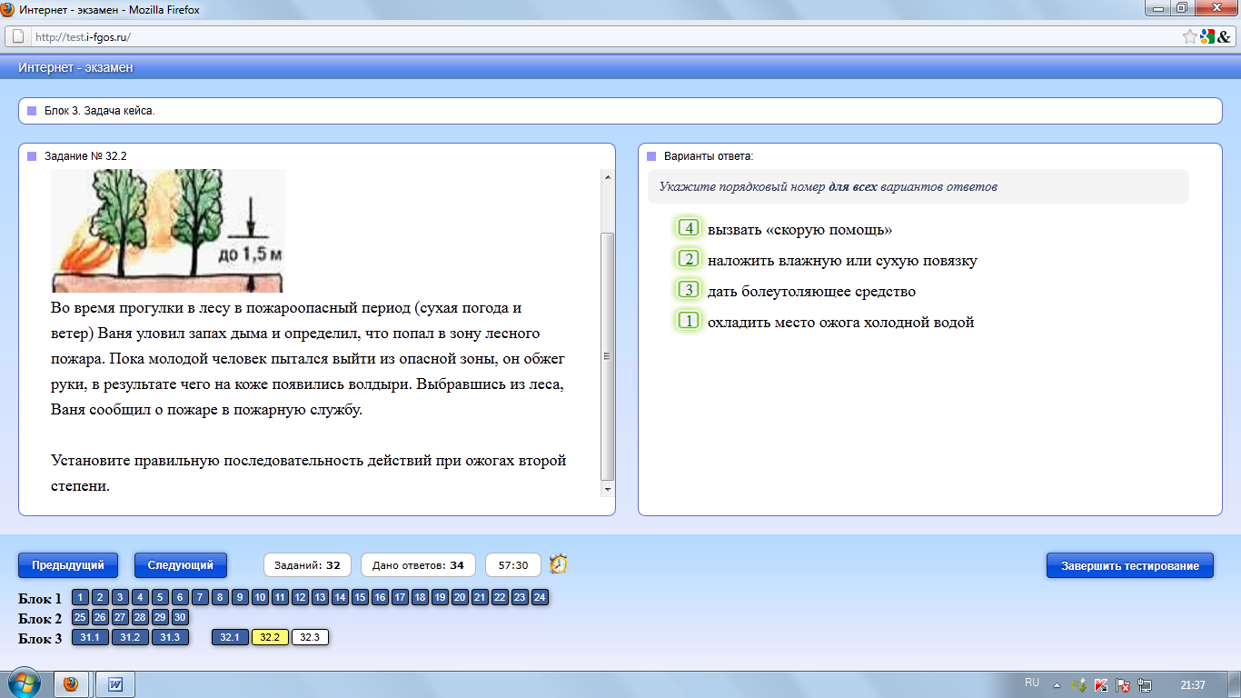This screenshot has width=1241, height=698.
Task: Open task 32.3 in Блок 3
Action: [310, 637]
